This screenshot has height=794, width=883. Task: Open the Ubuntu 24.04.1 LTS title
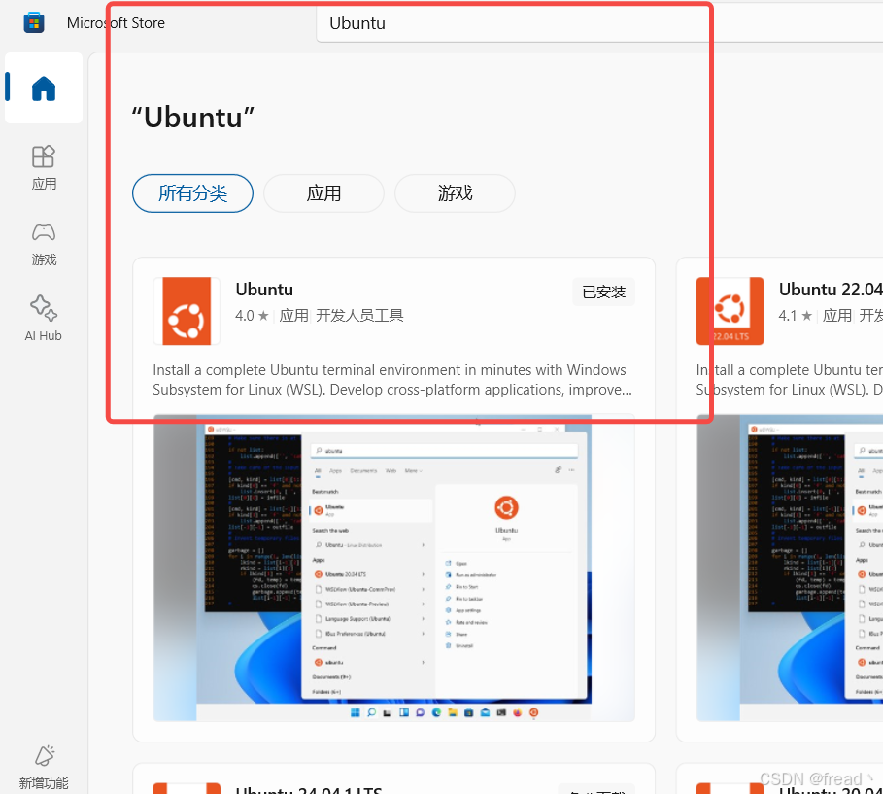[309, 789]
